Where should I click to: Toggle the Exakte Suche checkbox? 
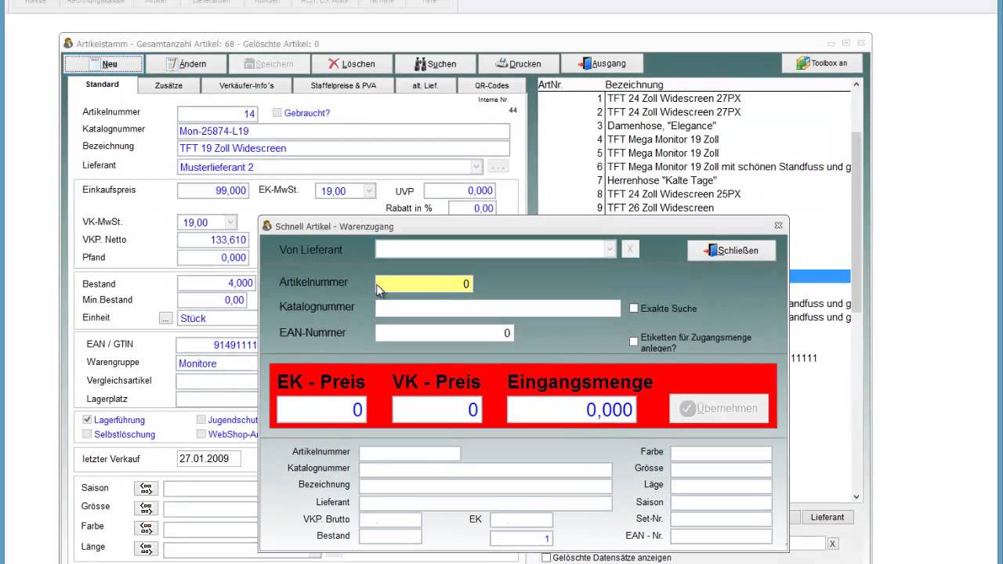click(x=634, y=309)
